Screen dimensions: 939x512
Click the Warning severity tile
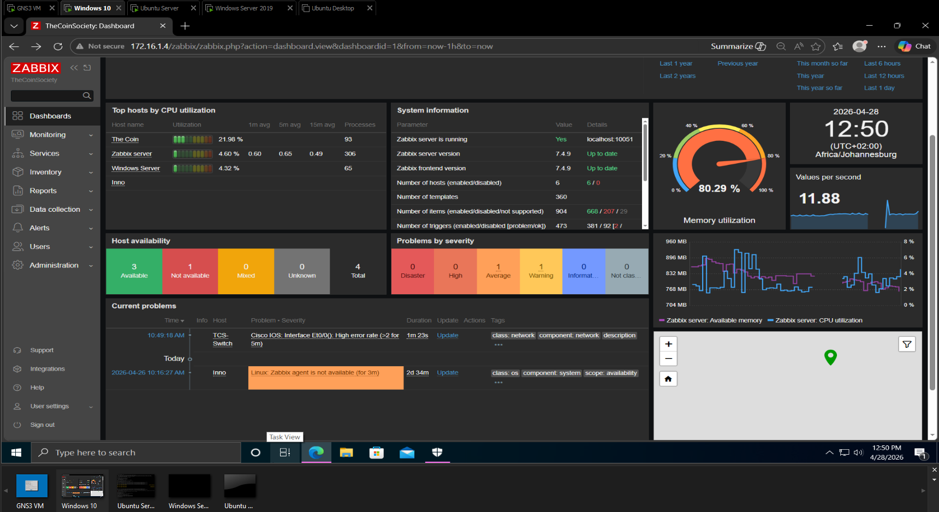point(541,271)
